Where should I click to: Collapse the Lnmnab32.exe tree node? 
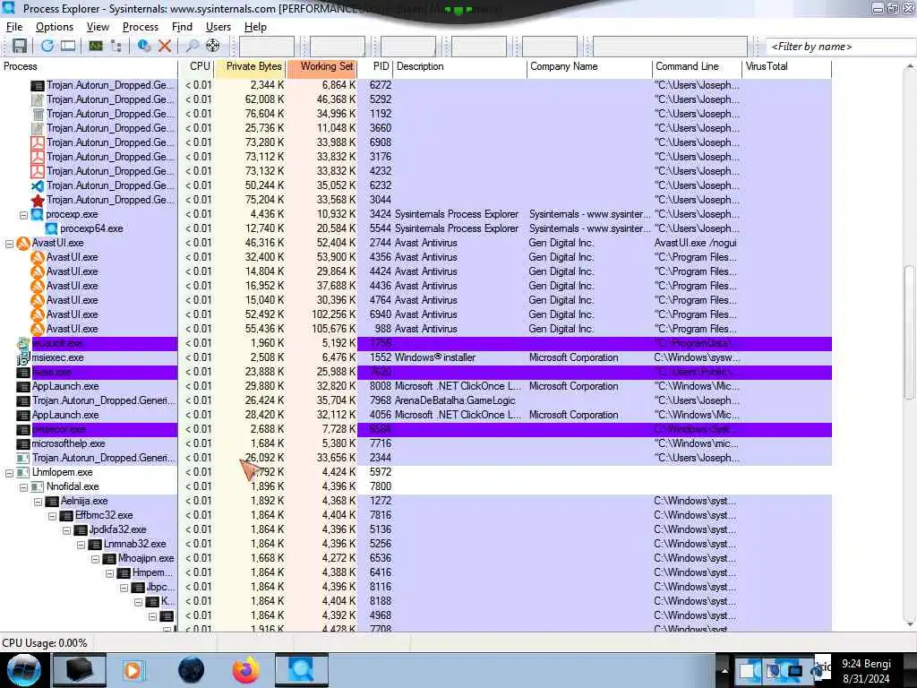[x=81, y=544]
